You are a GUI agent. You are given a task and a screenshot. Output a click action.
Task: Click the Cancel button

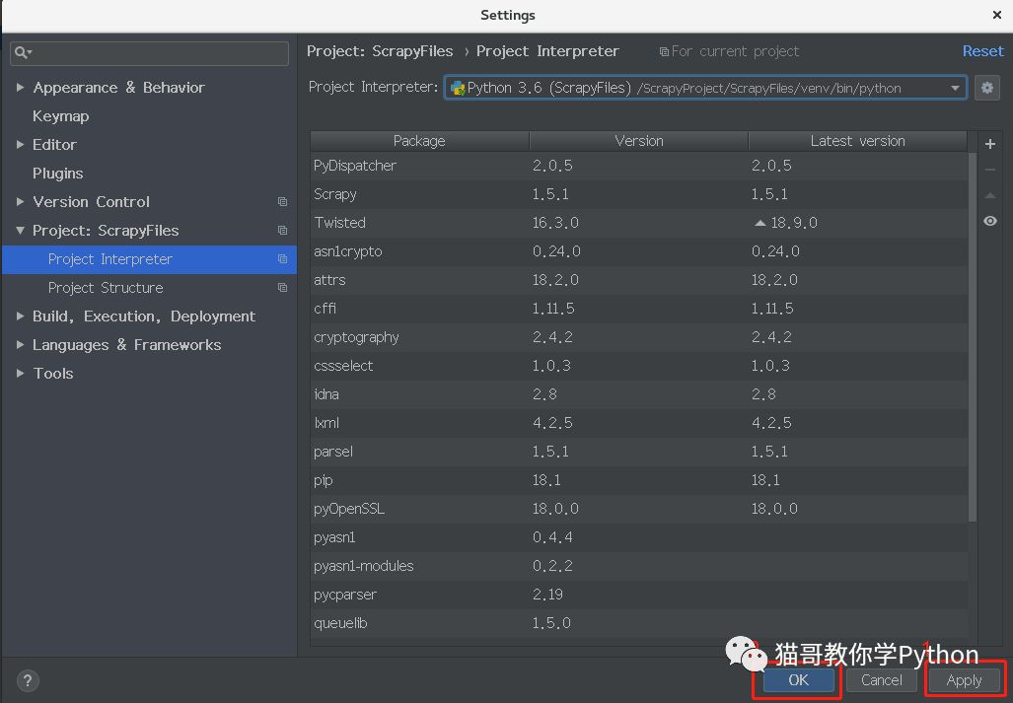click(x=881, y=679)
